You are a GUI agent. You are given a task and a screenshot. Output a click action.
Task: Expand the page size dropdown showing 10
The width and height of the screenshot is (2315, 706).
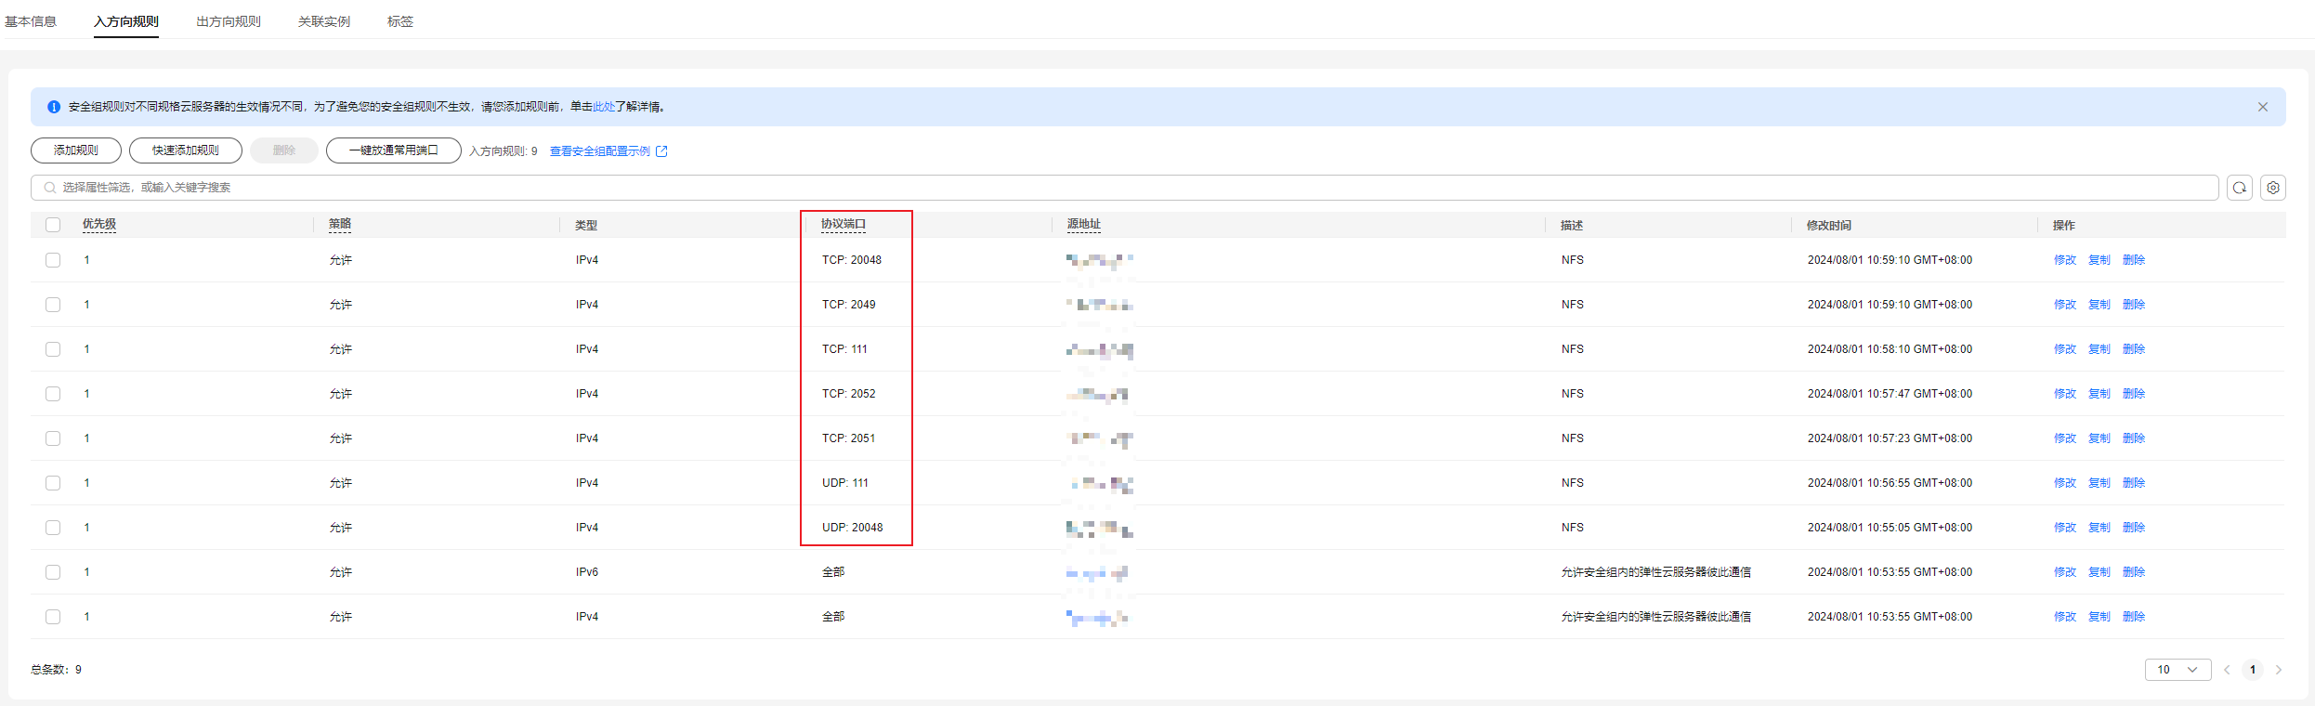click(x=2177, y=670)
